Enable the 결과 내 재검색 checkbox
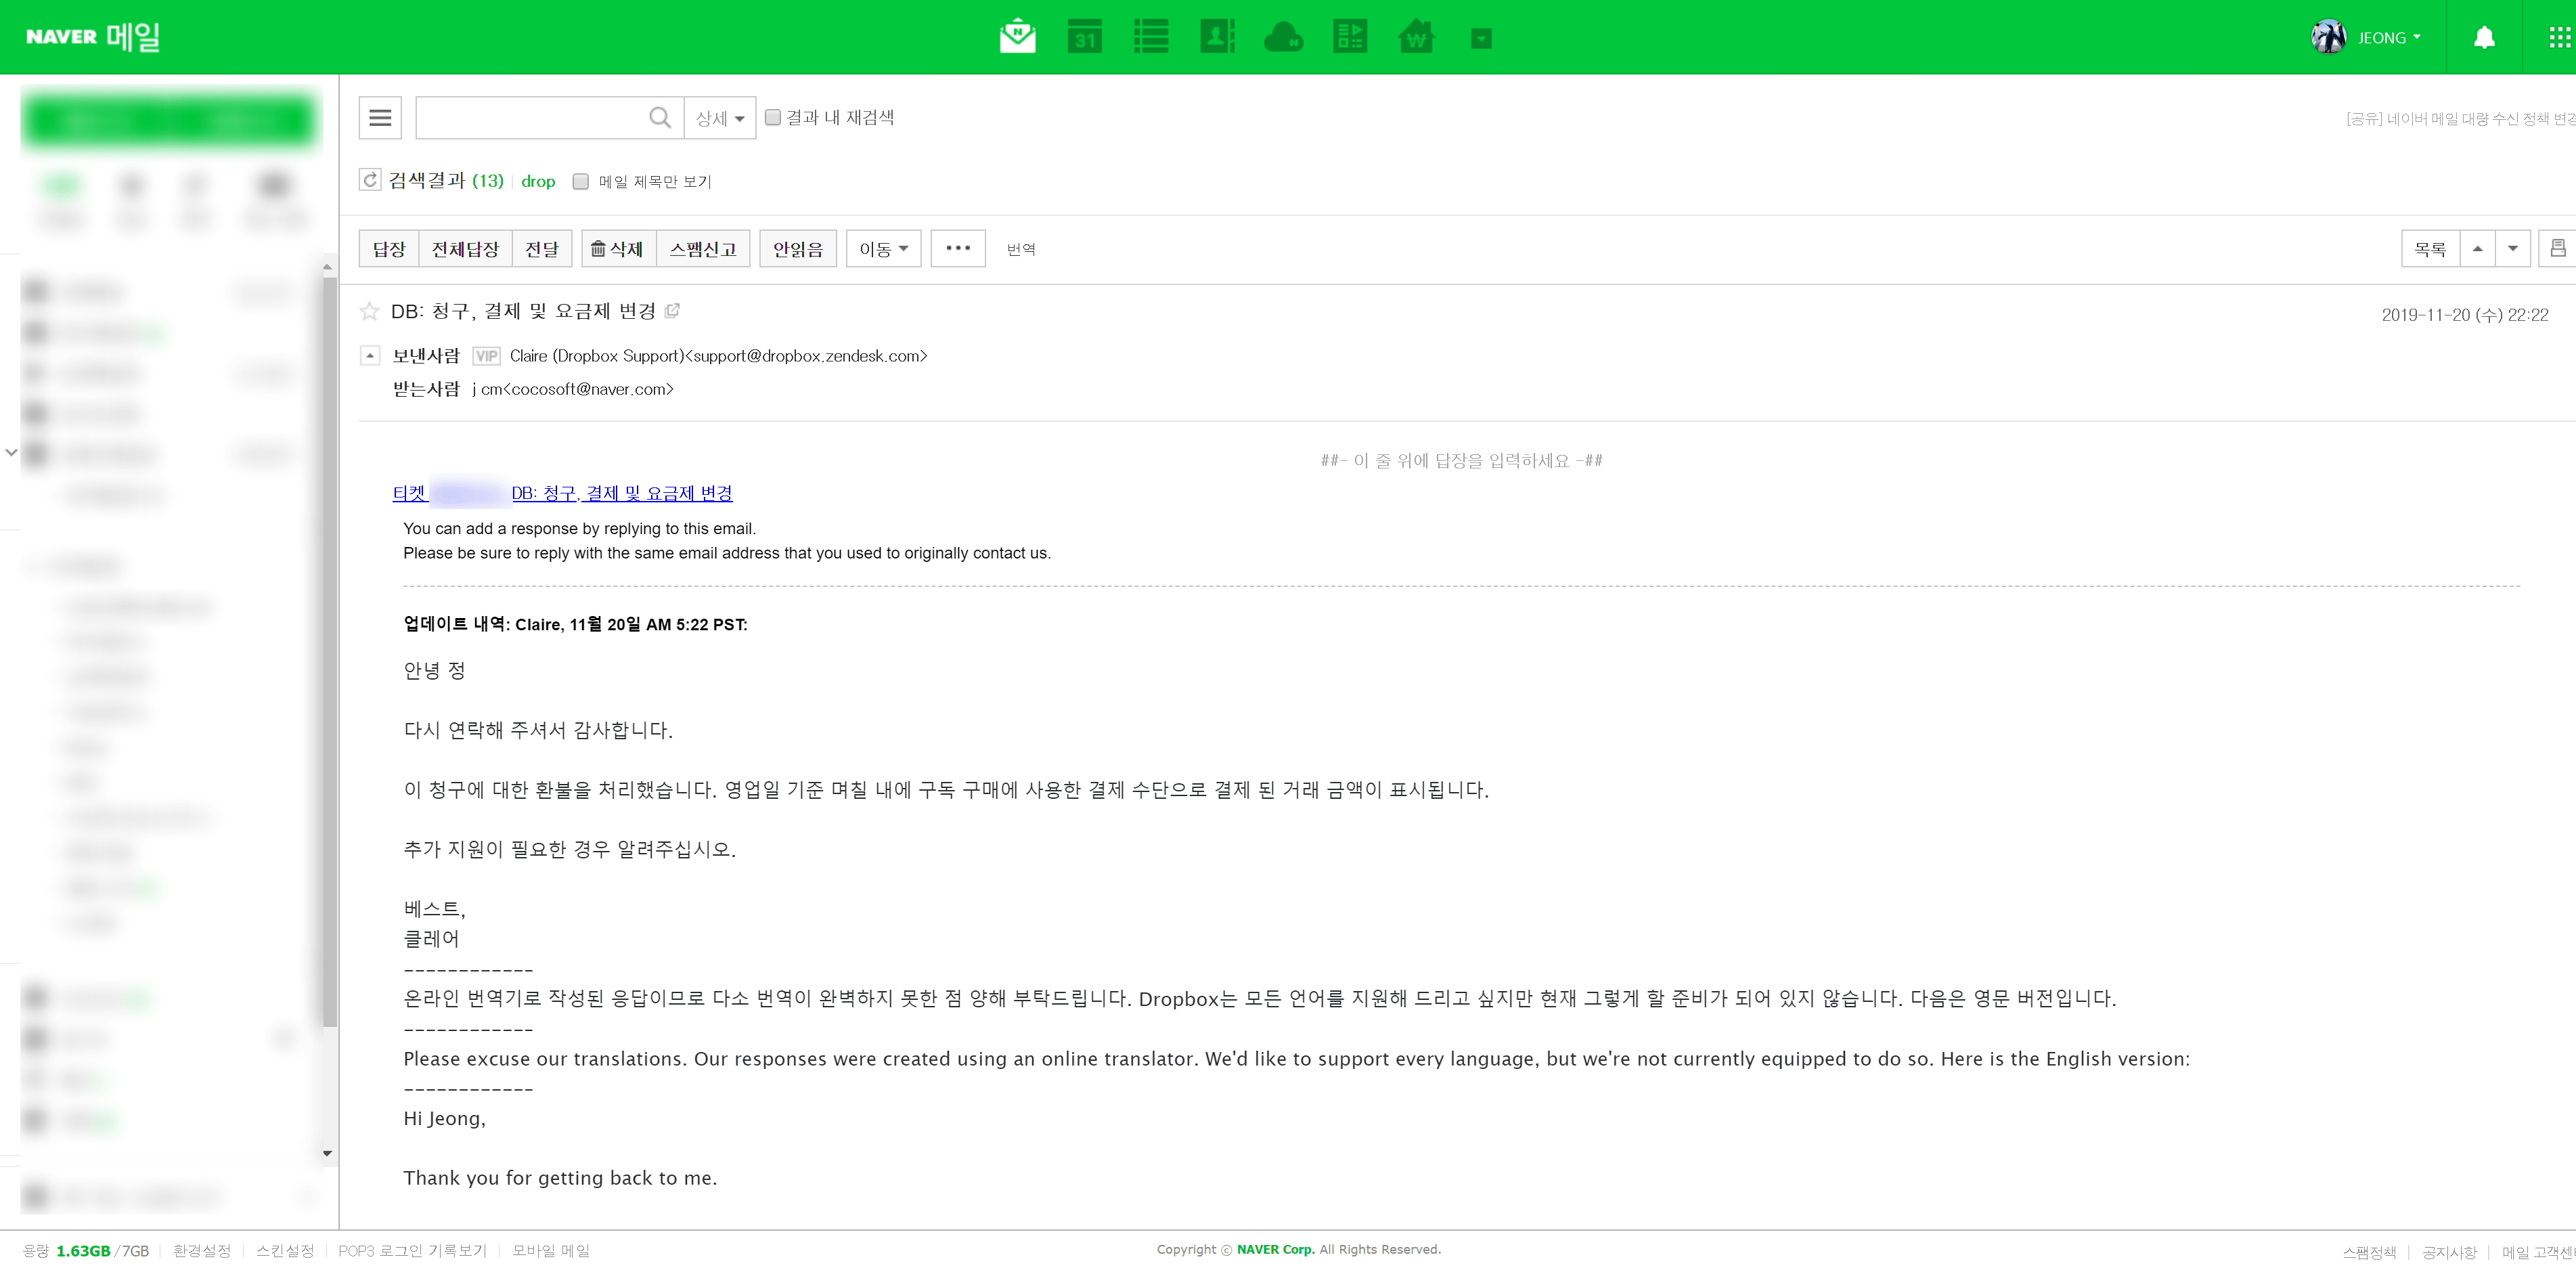Viewport: 2576px width, 1270px height. click(x=773, y=118)
